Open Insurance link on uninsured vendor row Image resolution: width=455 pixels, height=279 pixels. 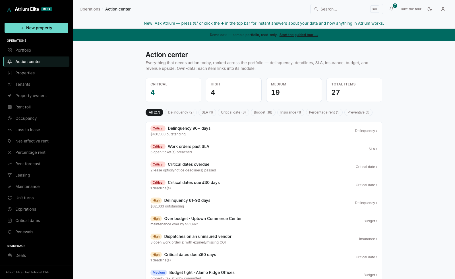click(368, 239)
